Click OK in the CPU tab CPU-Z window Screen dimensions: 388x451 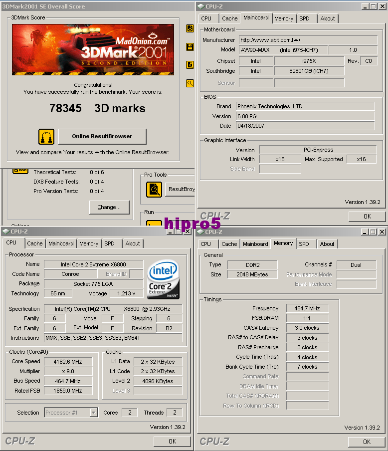(172, 441)
